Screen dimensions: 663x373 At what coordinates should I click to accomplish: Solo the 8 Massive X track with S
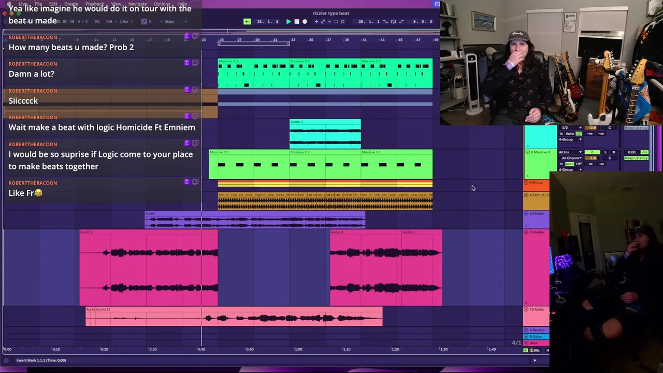605,152
